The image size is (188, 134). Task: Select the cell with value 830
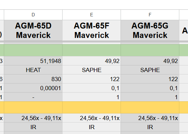click(33, 79)
